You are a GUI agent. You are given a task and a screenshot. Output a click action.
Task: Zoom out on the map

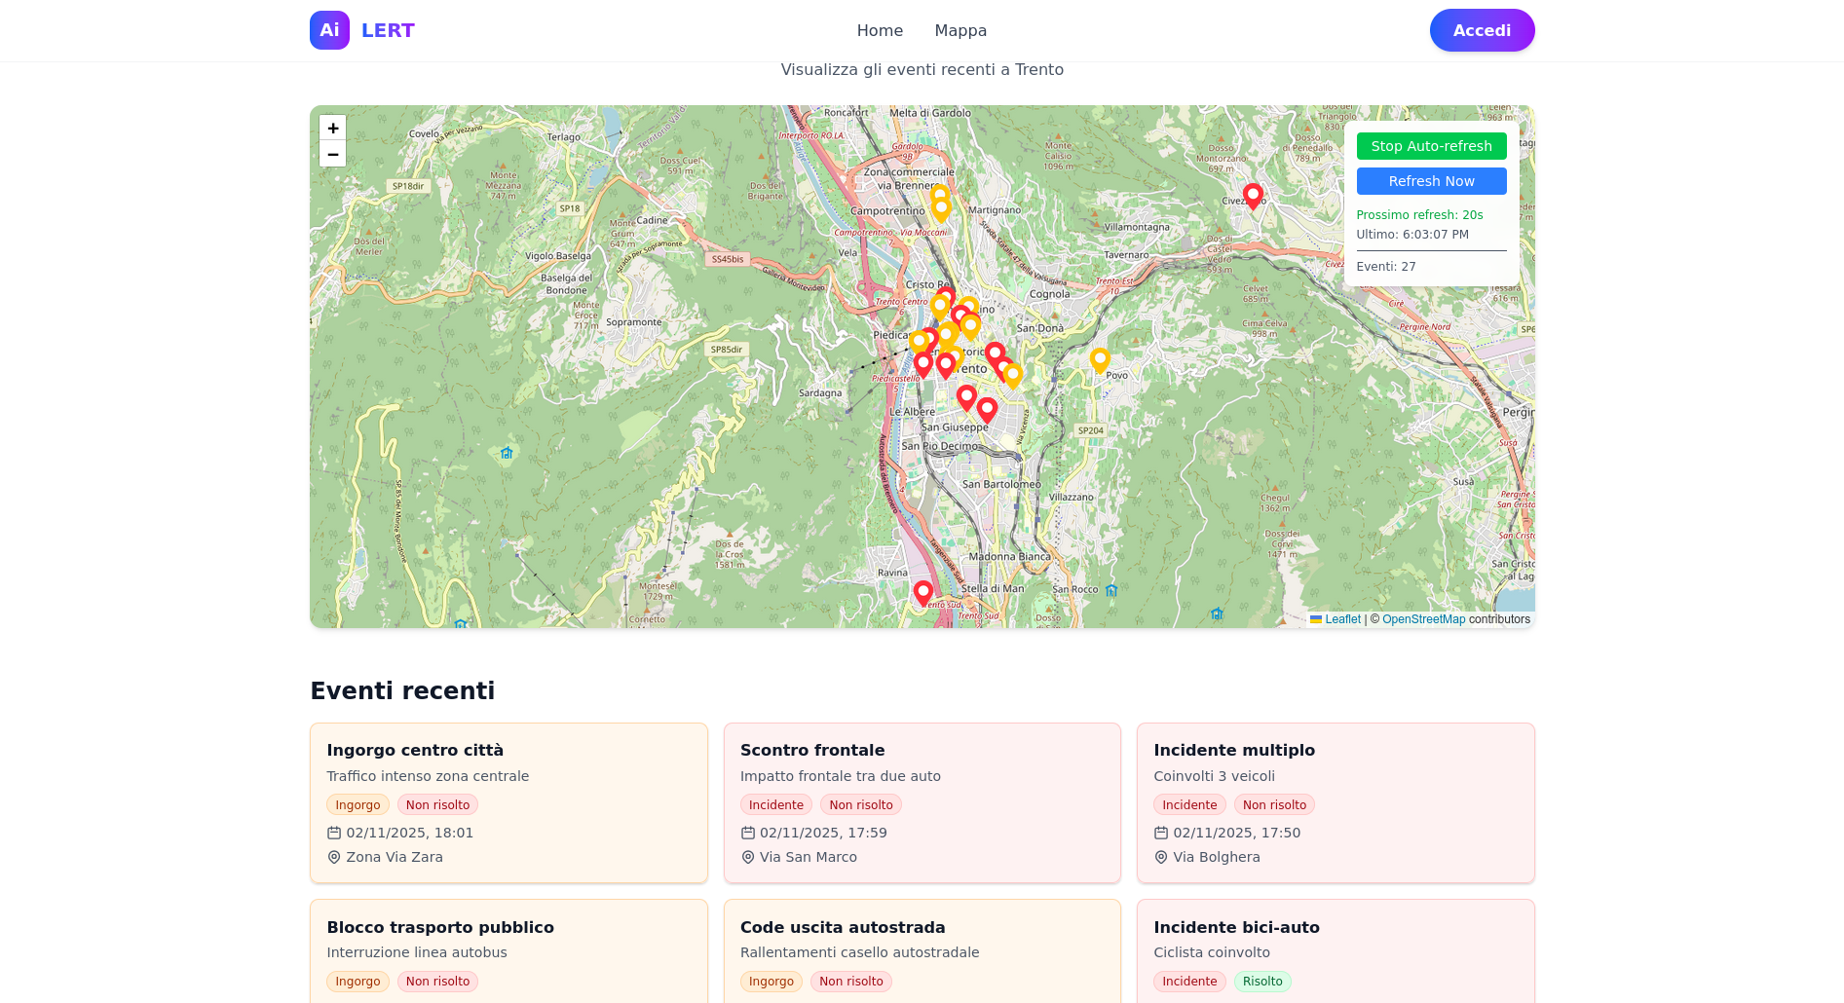click(x=332, y=154)
